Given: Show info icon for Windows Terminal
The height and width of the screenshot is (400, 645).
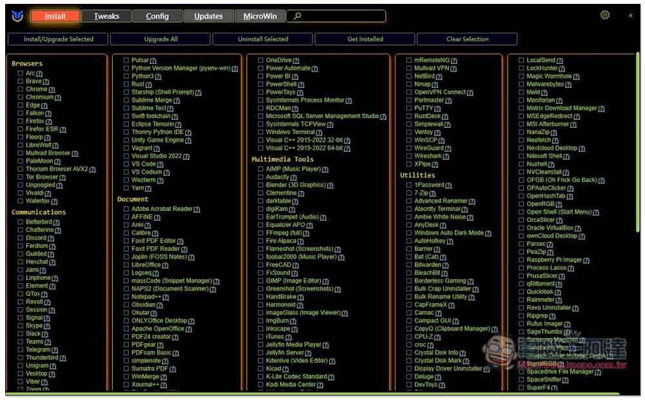Looking at the screenshot, I should pyautogui.click(x=319, y=132).
